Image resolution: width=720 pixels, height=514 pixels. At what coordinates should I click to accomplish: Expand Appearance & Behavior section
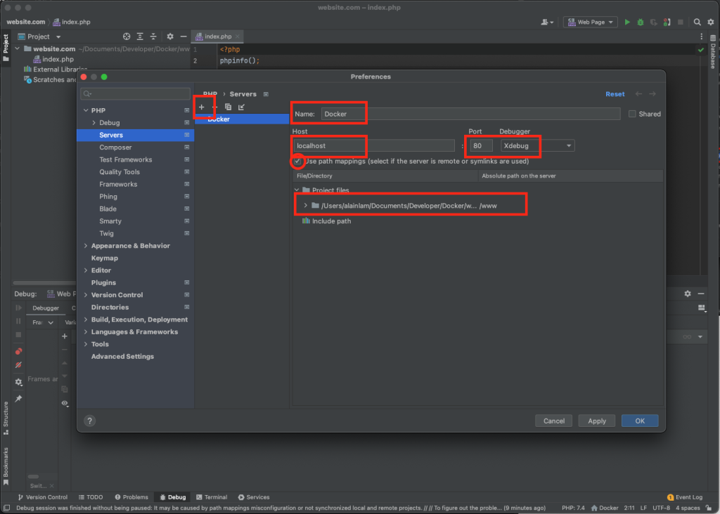[x=86, y=246]
